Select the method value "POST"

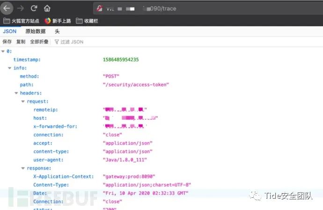click(x=111, y=76)
